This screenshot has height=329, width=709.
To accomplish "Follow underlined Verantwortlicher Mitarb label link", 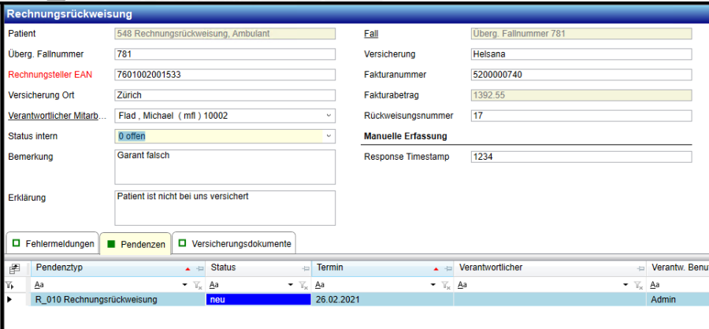I will [58, 116].
